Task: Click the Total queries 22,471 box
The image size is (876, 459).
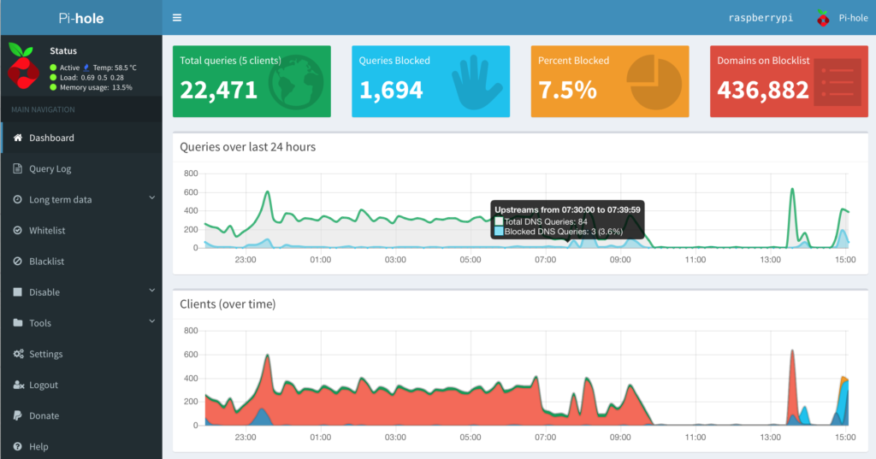Action: [x=252, y=81]
